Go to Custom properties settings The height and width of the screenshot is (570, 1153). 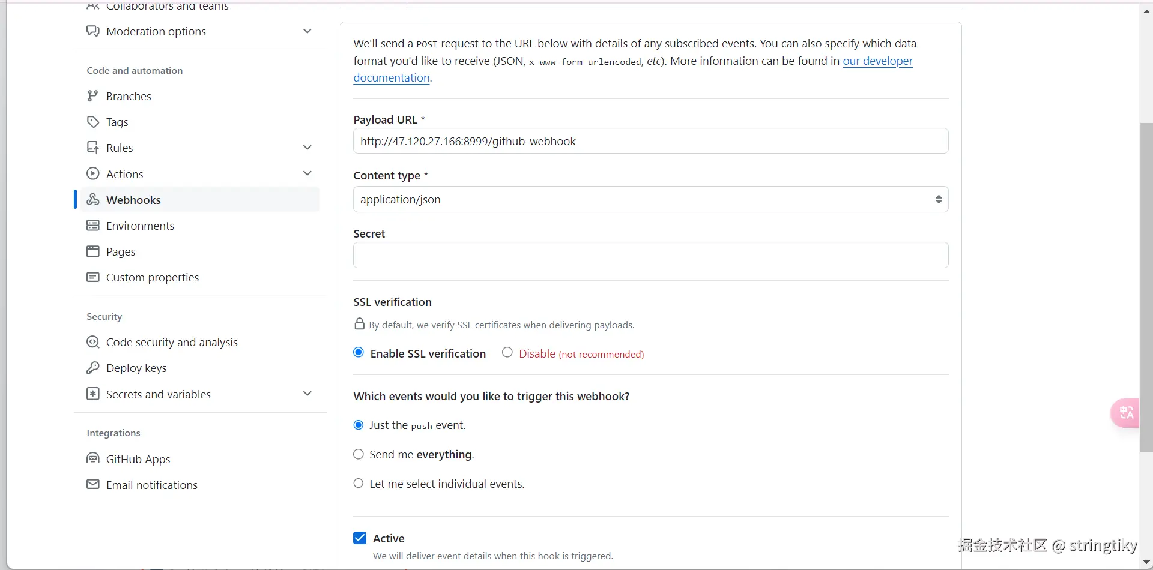152,277
